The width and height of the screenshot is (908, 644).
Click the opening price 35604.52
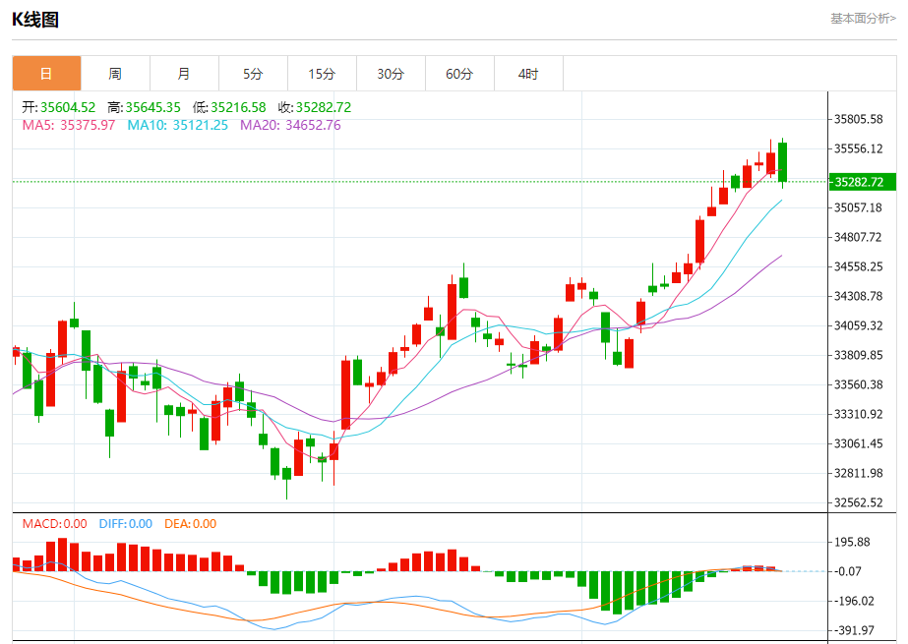[x=68, y=107]
